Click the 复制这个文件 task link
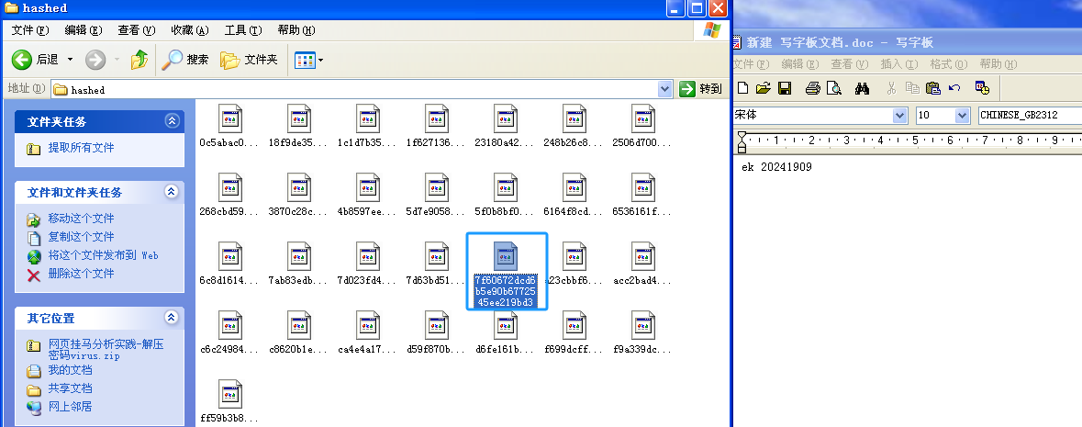The width and height of the screenshot is (1082, 427). tap(81, 237)
